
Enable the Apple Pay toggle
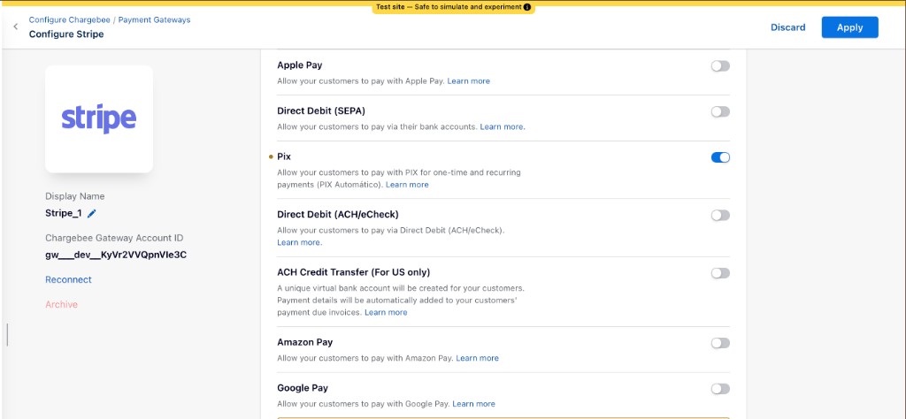(720, 65)
